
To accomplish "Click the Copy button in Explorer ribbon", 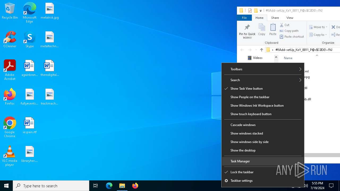I will [262, 29].
